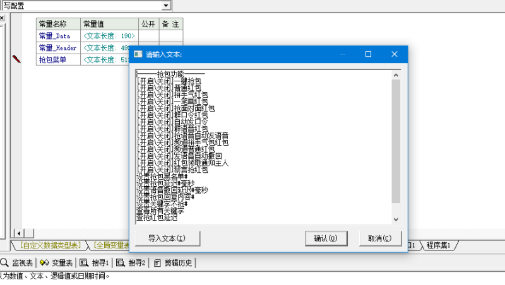The image size is (505, 285).
Task: Confirm with the 确认(O) button
Action: coord(326,238)
